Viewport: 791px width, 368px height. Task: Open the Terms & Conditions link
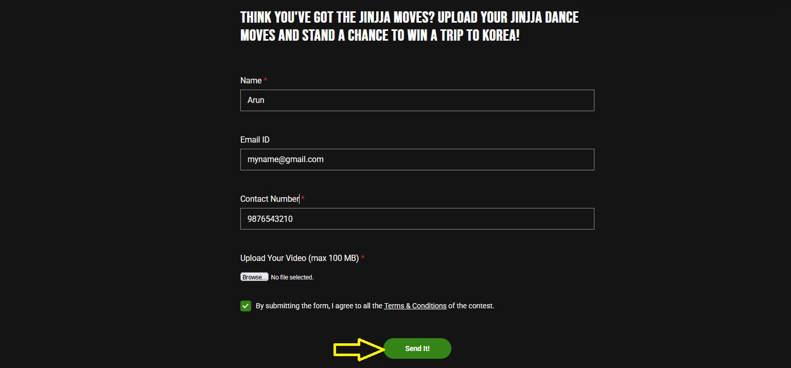click(x=415, y=306)
